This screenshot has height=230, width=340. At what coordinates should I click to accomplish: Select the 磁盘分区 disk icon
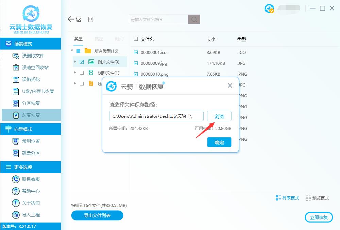16,153
